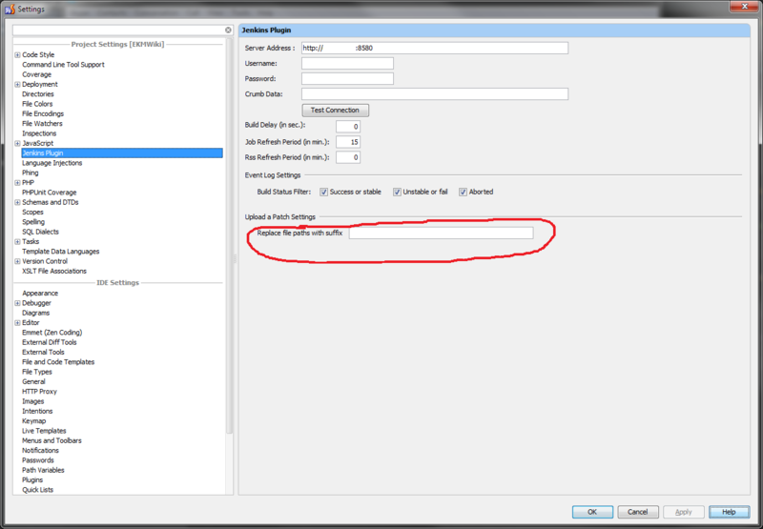Select Keymap settings
Image resolution: width=763 pixels, height=529 pixels.
[34, 421]
